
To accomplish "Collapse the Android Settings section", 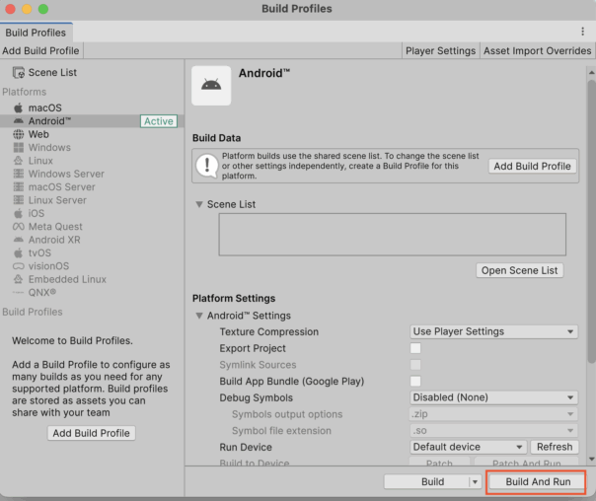I will pyautogui.click(x=199, y=316).
